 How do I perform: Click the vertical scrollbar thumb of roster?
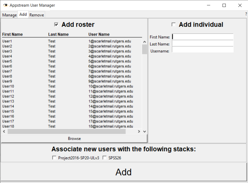click(145, 49)
